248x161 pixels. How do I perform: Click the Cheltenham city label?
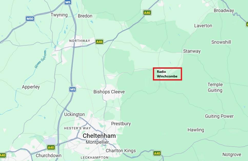99,136
